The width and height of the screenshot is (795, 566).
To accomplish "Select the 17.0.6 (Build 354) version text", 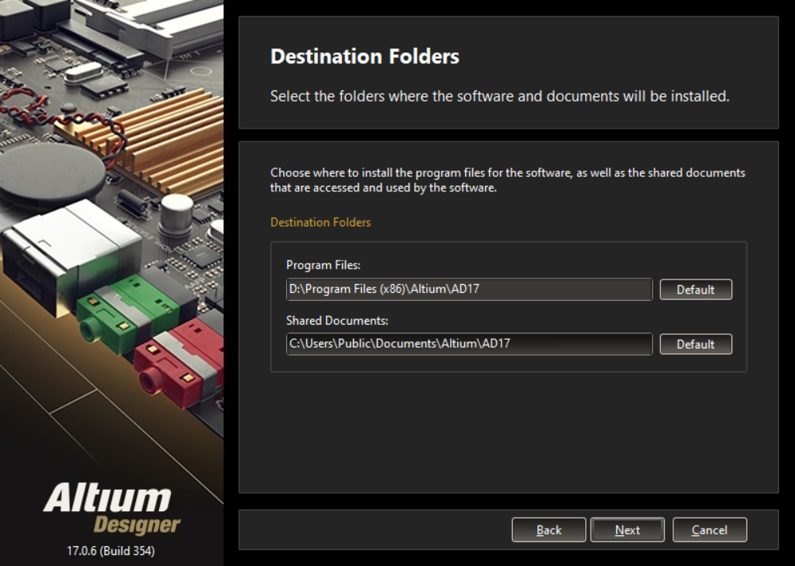I will point(111,551).
